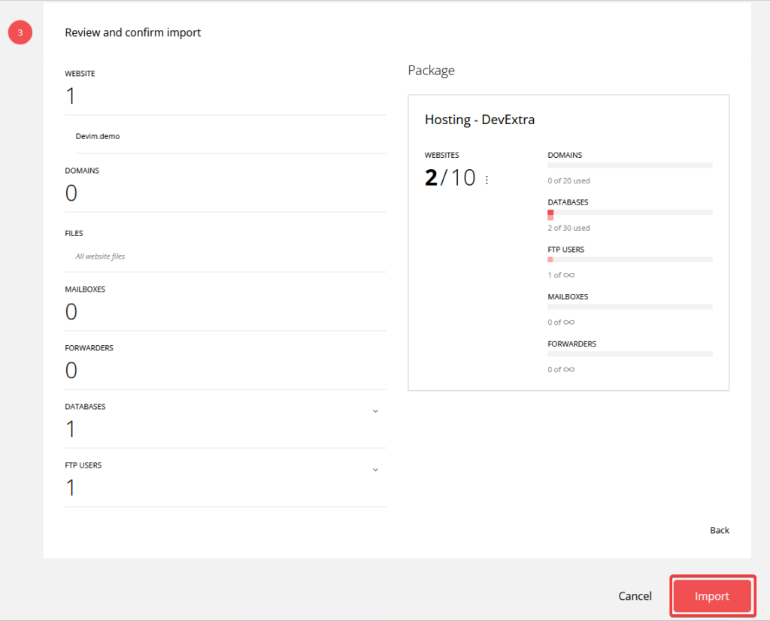Screen dimensions: 770x621
Task: Click the FTP Users usage bar
Action: click(x=629, y=259)
